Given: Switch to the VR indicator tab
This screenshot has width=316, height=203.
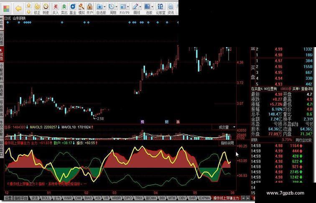Looking at the screenshot, I should point(106,198).
